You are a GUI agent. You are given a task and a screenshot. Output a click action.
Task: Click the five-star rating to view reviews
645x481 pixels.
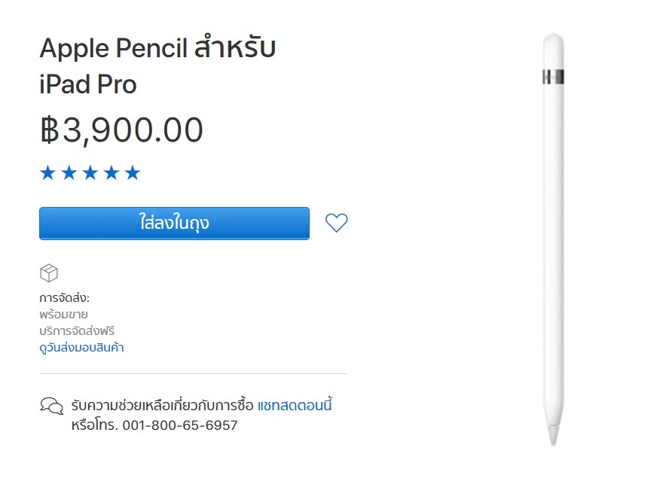[90, 172]
